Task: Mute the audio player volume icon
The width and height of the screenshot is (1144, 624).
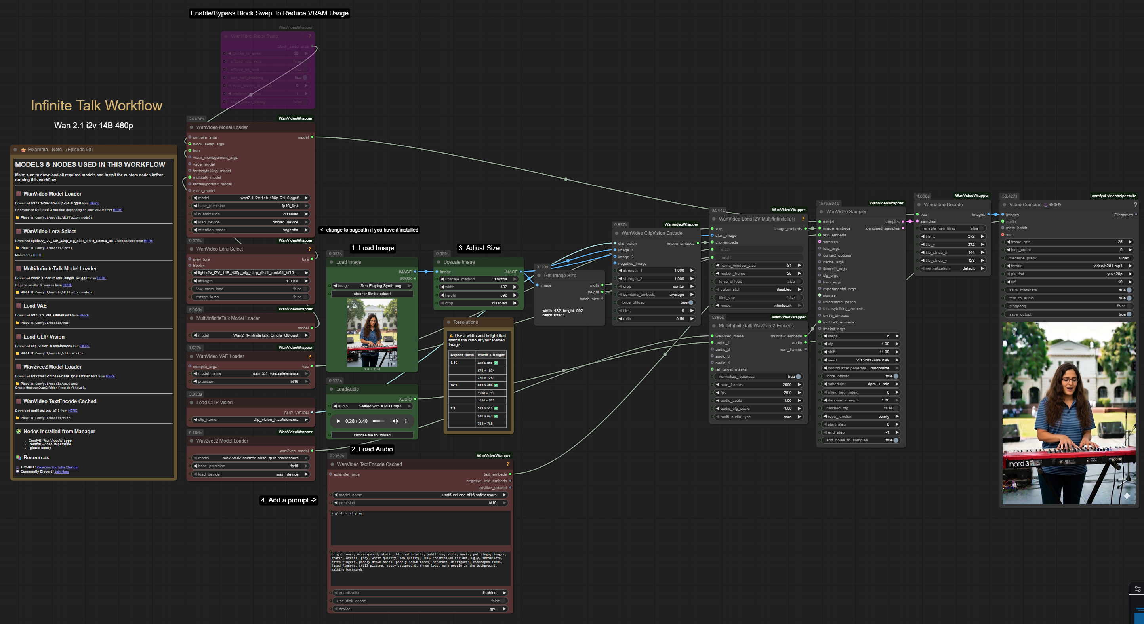Action: point(395,421)
